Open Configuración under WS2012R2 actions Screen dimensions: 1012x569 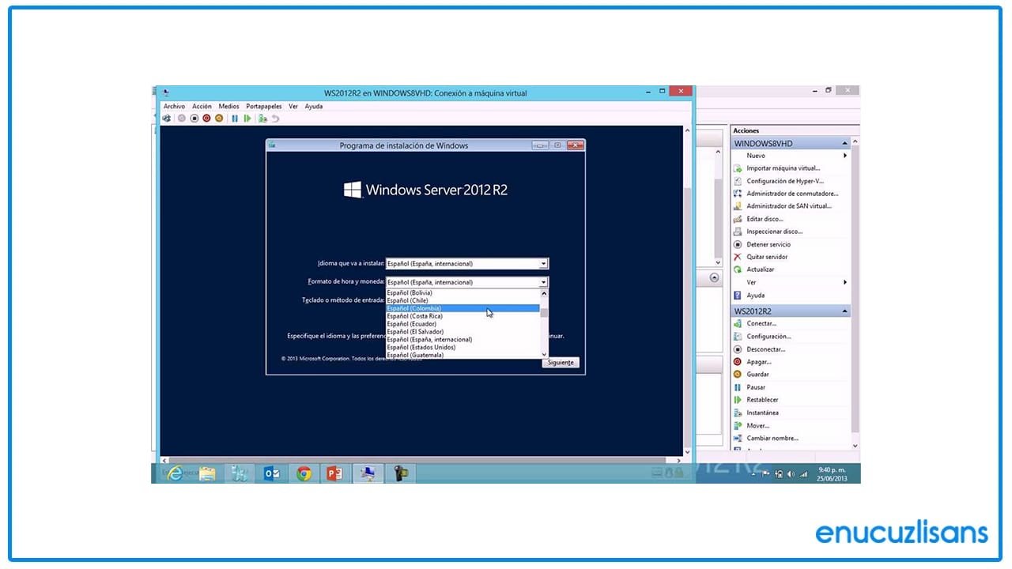coord(768,337)
